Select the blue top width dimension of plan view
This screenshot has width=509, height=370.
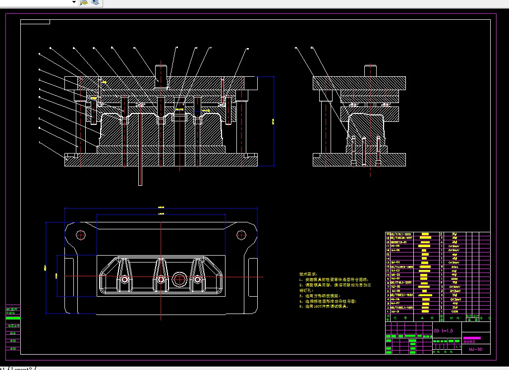point(161,208)
